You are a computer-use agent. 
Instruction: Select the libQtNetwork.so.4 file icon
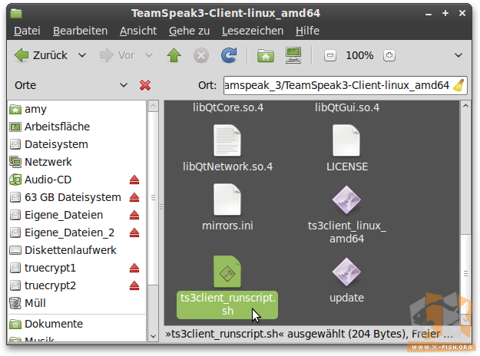[227, 140]
